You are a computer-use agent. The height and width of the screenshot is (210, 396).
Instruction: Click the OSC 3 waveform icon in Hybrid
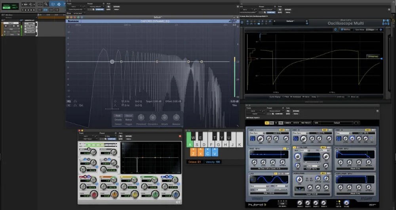point(339,139)
